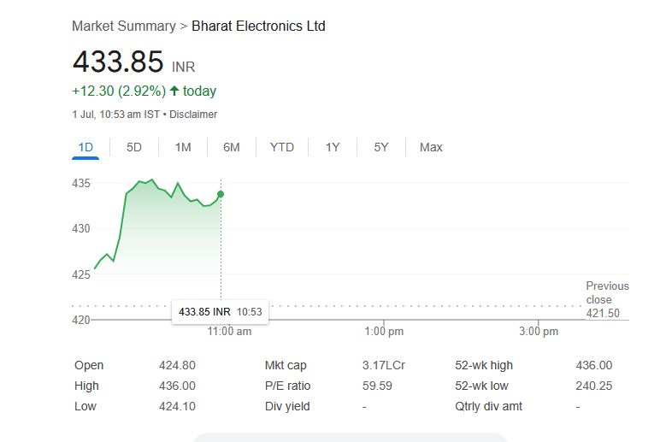Switch to the 5D chart tab
672x442 pixels.
pos(134,147)
